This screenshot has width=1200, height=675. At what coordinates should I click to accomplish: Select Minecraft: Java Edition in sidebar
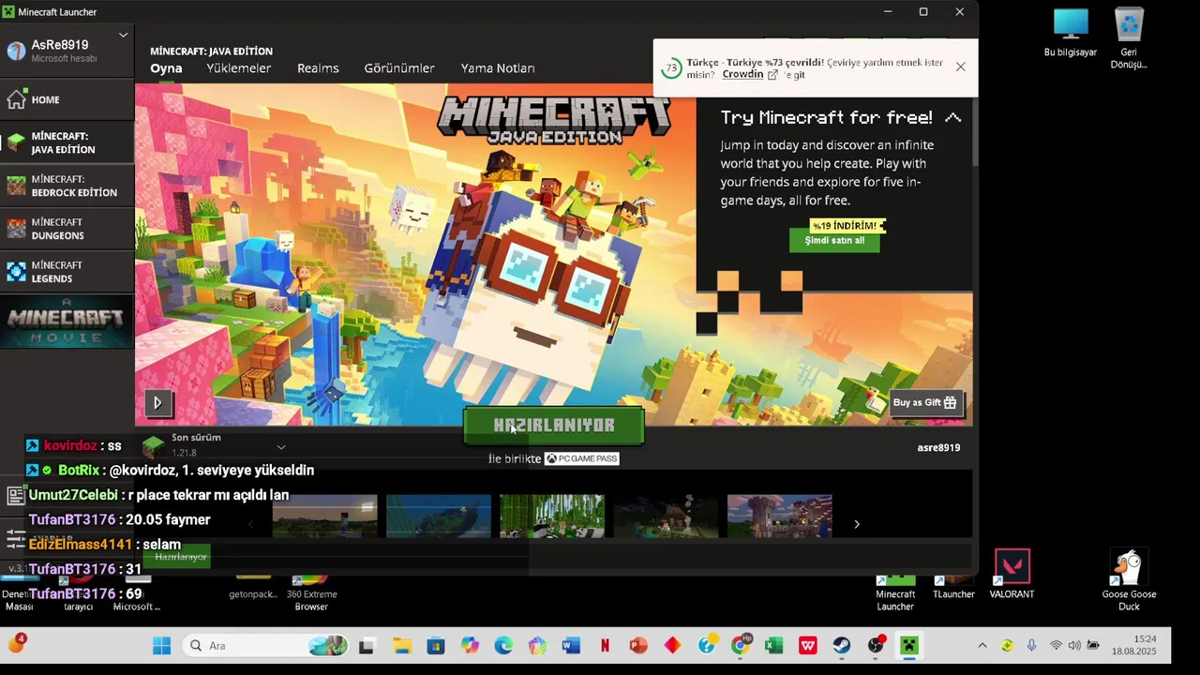(67, 142)
